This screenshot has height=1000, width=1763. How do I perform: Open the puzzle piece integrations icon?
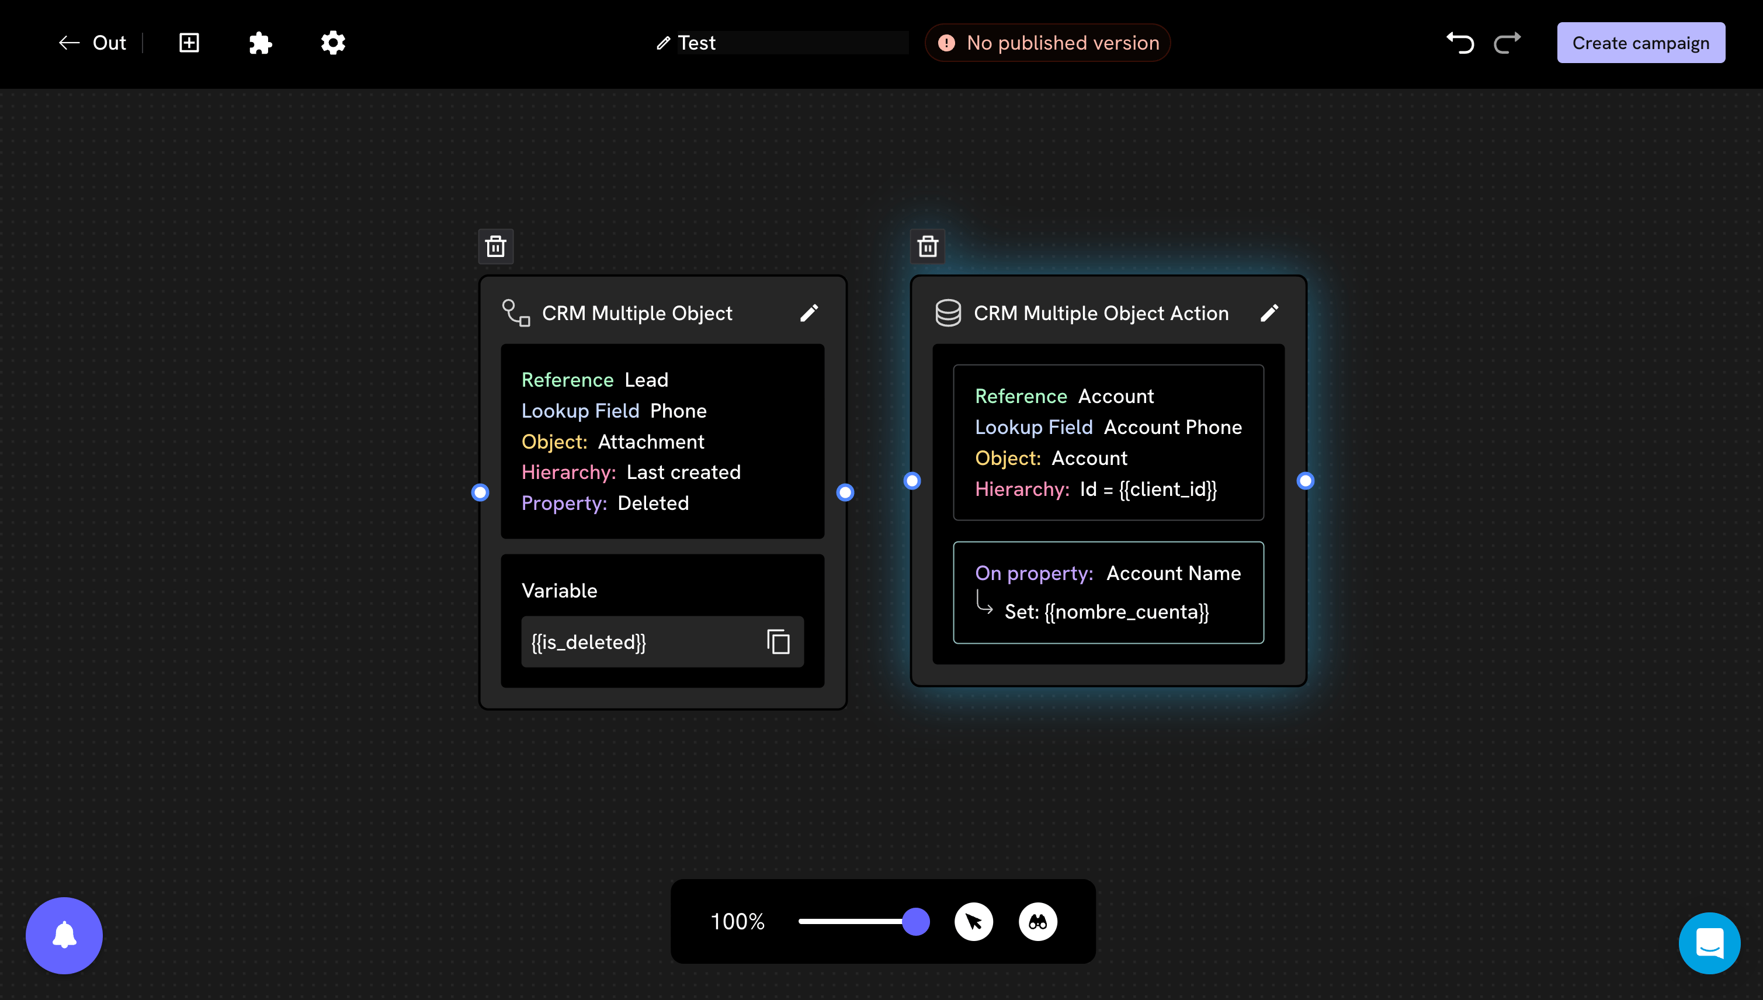pos(261,43)
